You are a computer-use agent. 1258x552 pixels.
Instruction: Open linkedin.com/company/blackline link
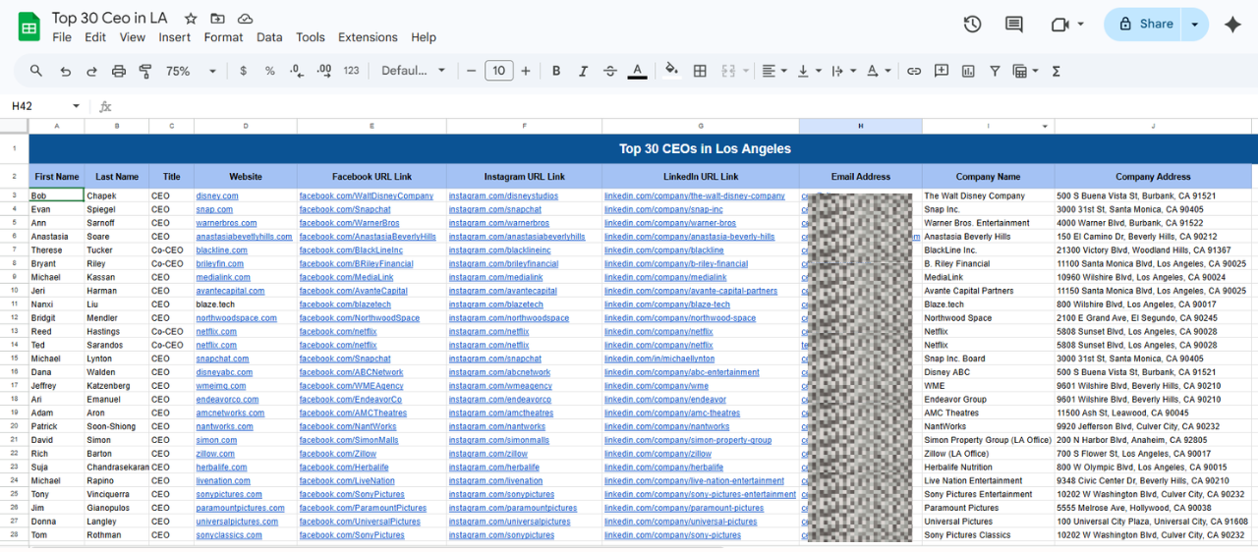point(664,250)
